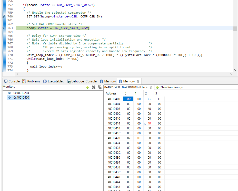Select the 87 byte in row 40010420

click(x=129, y=138)
